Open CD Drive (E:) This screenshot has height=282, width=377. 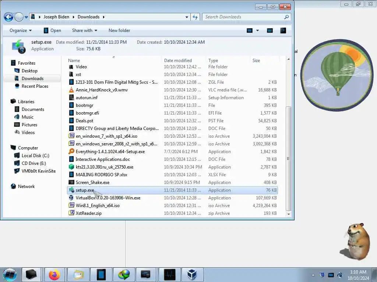(34, 163)
